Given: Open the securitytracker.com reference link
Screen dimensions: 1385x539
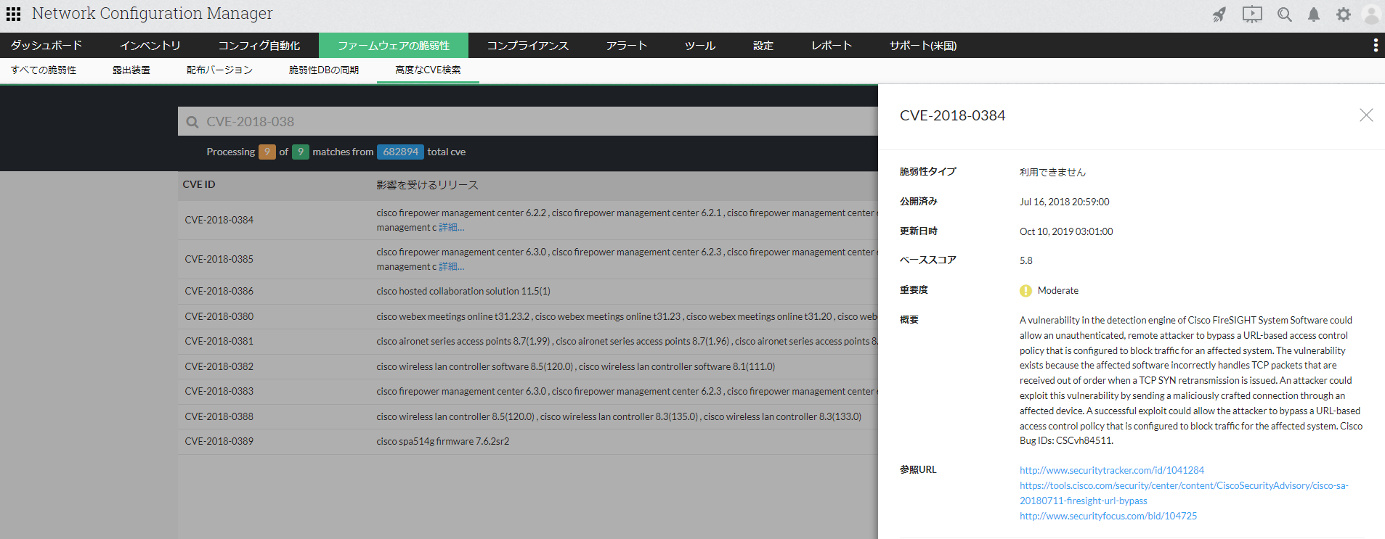Looking at the screenshot, I should tap(1112, 471).
